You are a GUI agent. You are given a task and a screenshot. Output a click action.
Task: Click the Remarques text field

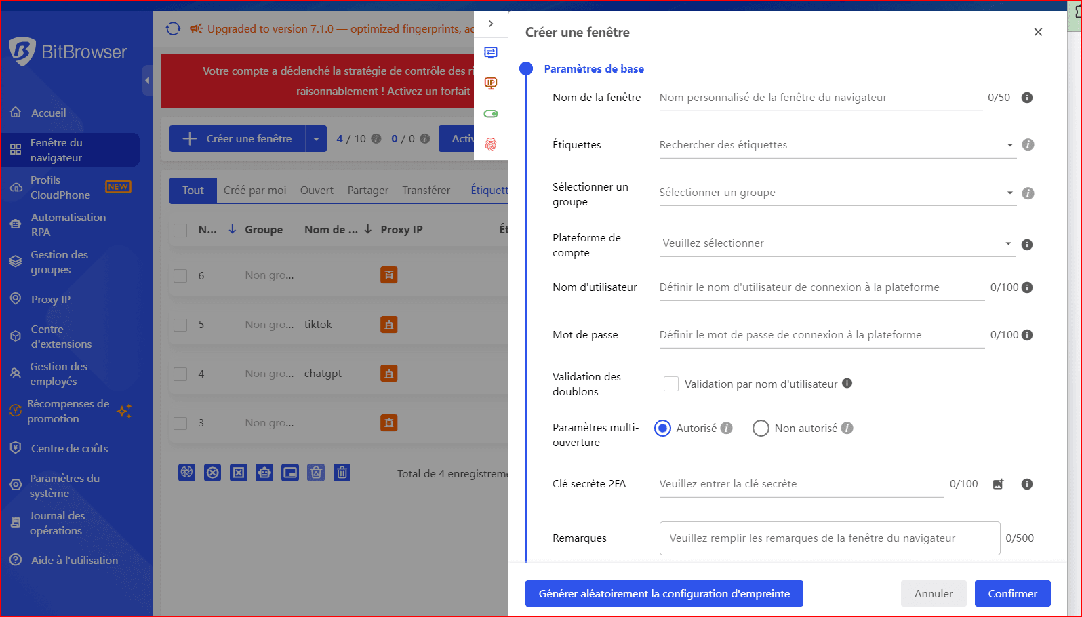pos(829,538)
